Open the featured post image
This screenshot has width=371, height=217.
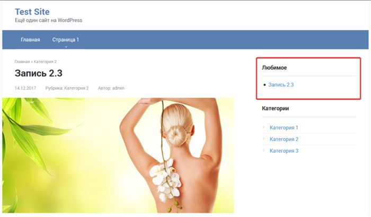pos(118,155)
